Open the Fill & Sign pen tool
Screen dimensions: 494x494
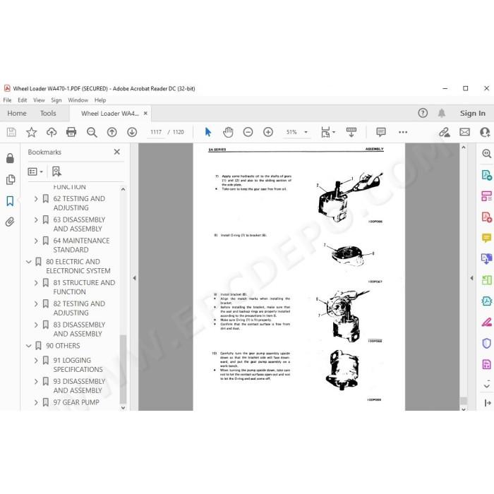tap(486, 322)
